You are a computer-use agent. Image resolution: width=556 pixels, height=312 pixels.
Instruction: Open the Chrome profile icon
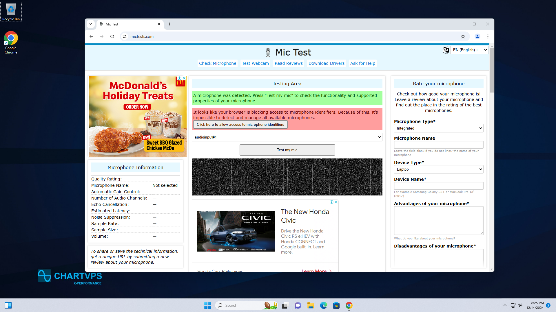(477, 36)
